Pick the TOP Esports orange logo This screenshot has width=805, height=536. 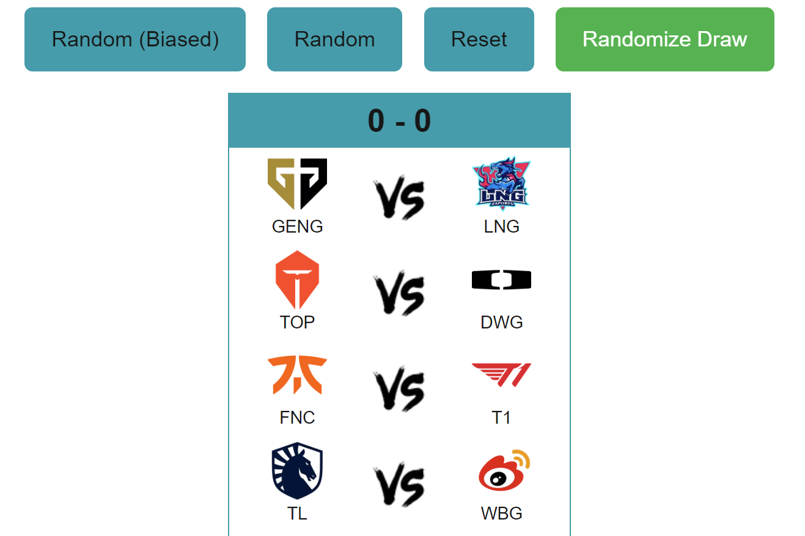pyautogui.click(x=297, y=280)
